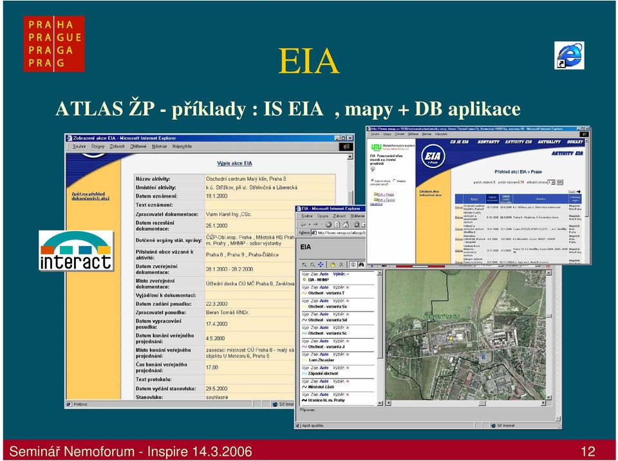This screenshot has width=618, height=461.
Task: Click the circle symbol beside EIA - MHMP layer
Action: tap(303, 280)
